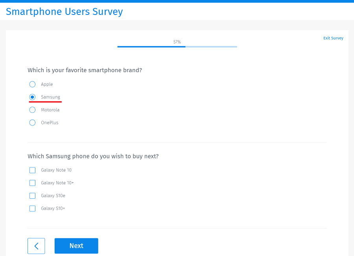Check the Galaxy S10+ box
This screenshot has width=354, height=256.
pos(33,209)
